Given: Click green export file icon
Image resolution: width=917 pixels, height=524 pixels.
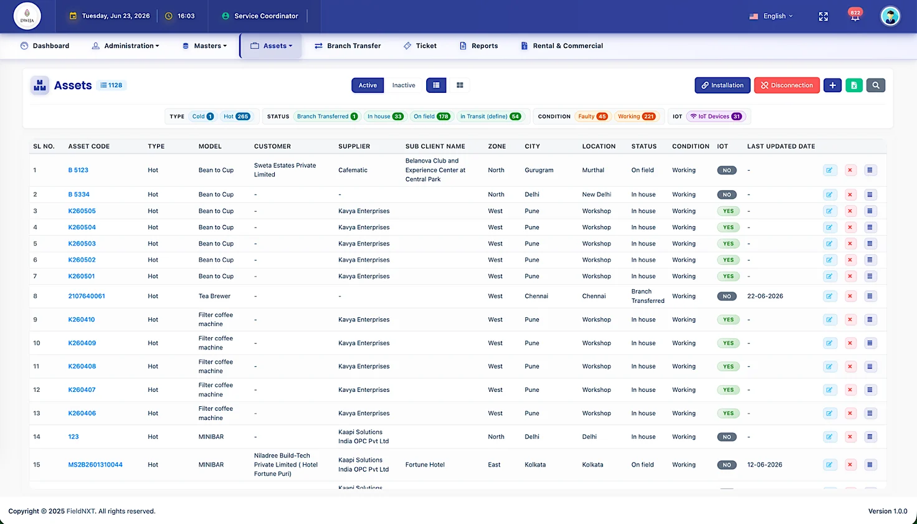Looking at the screenshot, I should tap(854, 85).
